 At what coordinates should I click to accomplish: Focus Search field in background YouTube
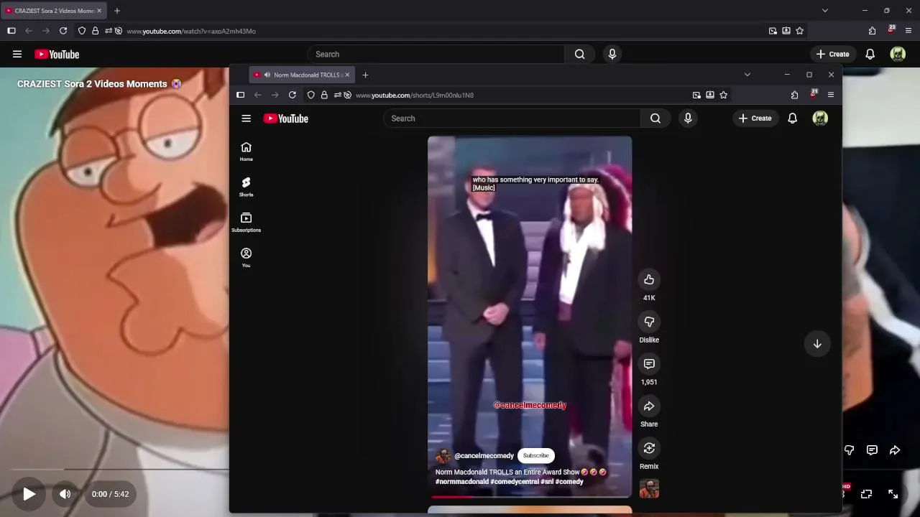coord(436,55)
